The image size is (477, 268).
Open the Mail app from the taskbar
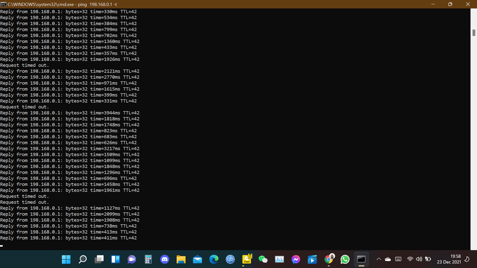tap(198, 259)
